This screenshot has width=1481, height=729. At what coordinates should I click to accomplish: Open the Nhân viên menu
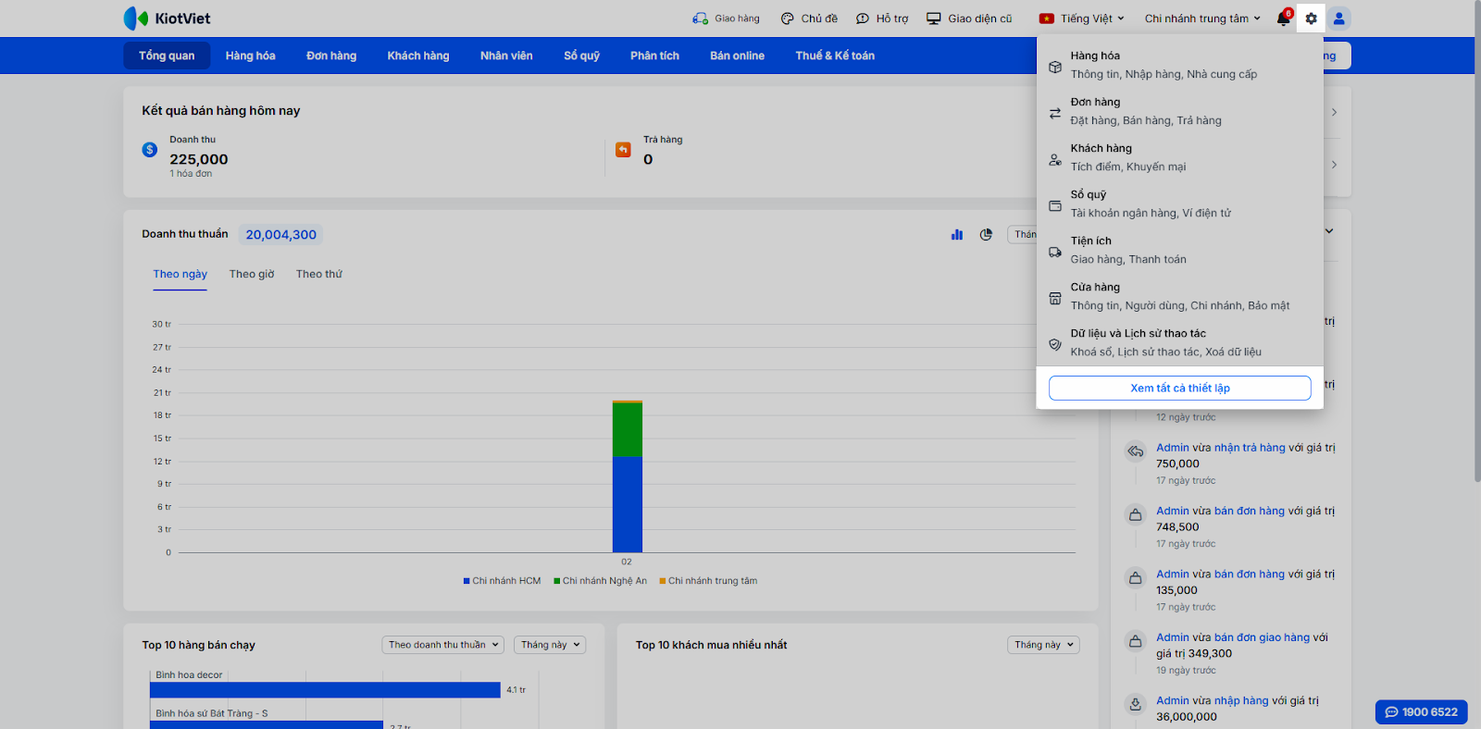(x=506, y=56)
